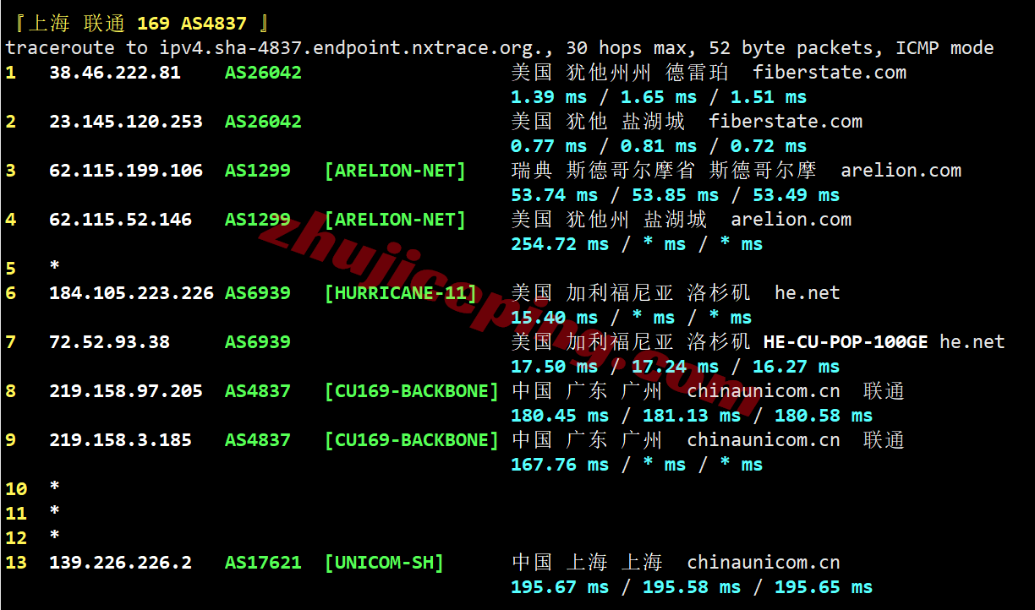Click location 美国 犹他州州 德雷珀
The image size is (1035, 610).
coord(620,73)
